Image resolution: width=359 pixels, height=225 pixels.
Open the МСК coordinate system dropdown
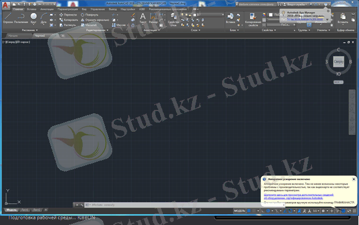[x=338, y=82]
